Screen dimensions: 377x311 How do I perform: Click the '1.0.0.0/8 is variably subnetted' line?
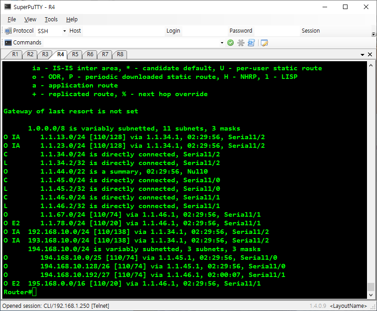(134, 129)
